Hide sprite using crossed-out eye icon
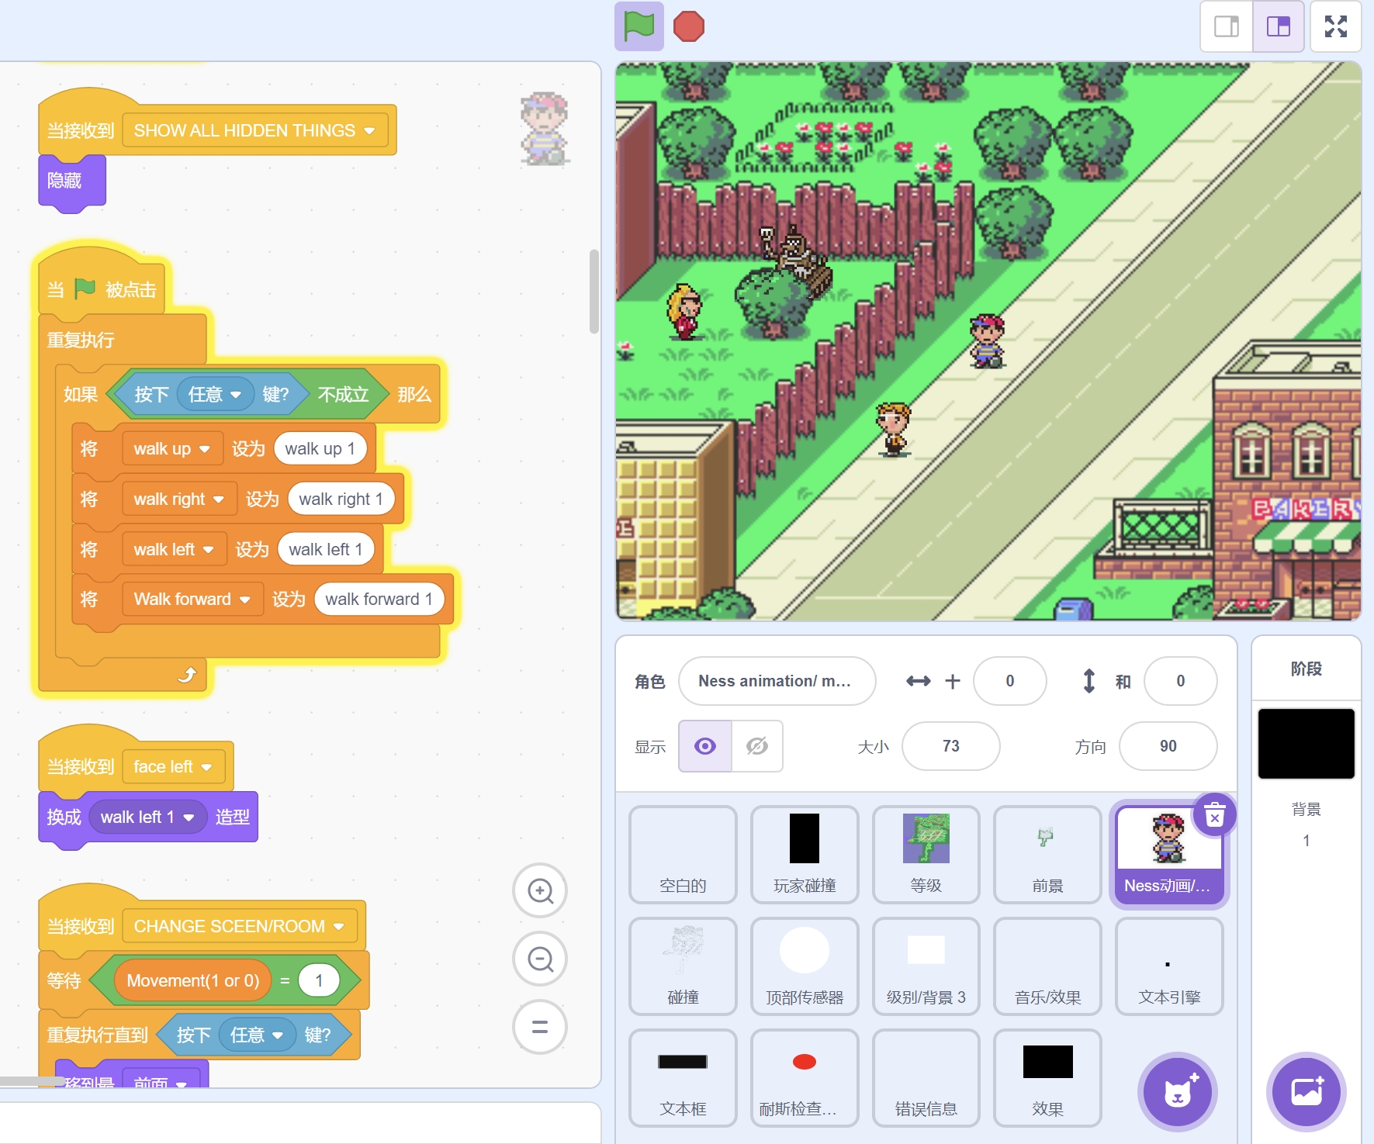Screen dimensions: 1374x1144 [x=756, y=746]
